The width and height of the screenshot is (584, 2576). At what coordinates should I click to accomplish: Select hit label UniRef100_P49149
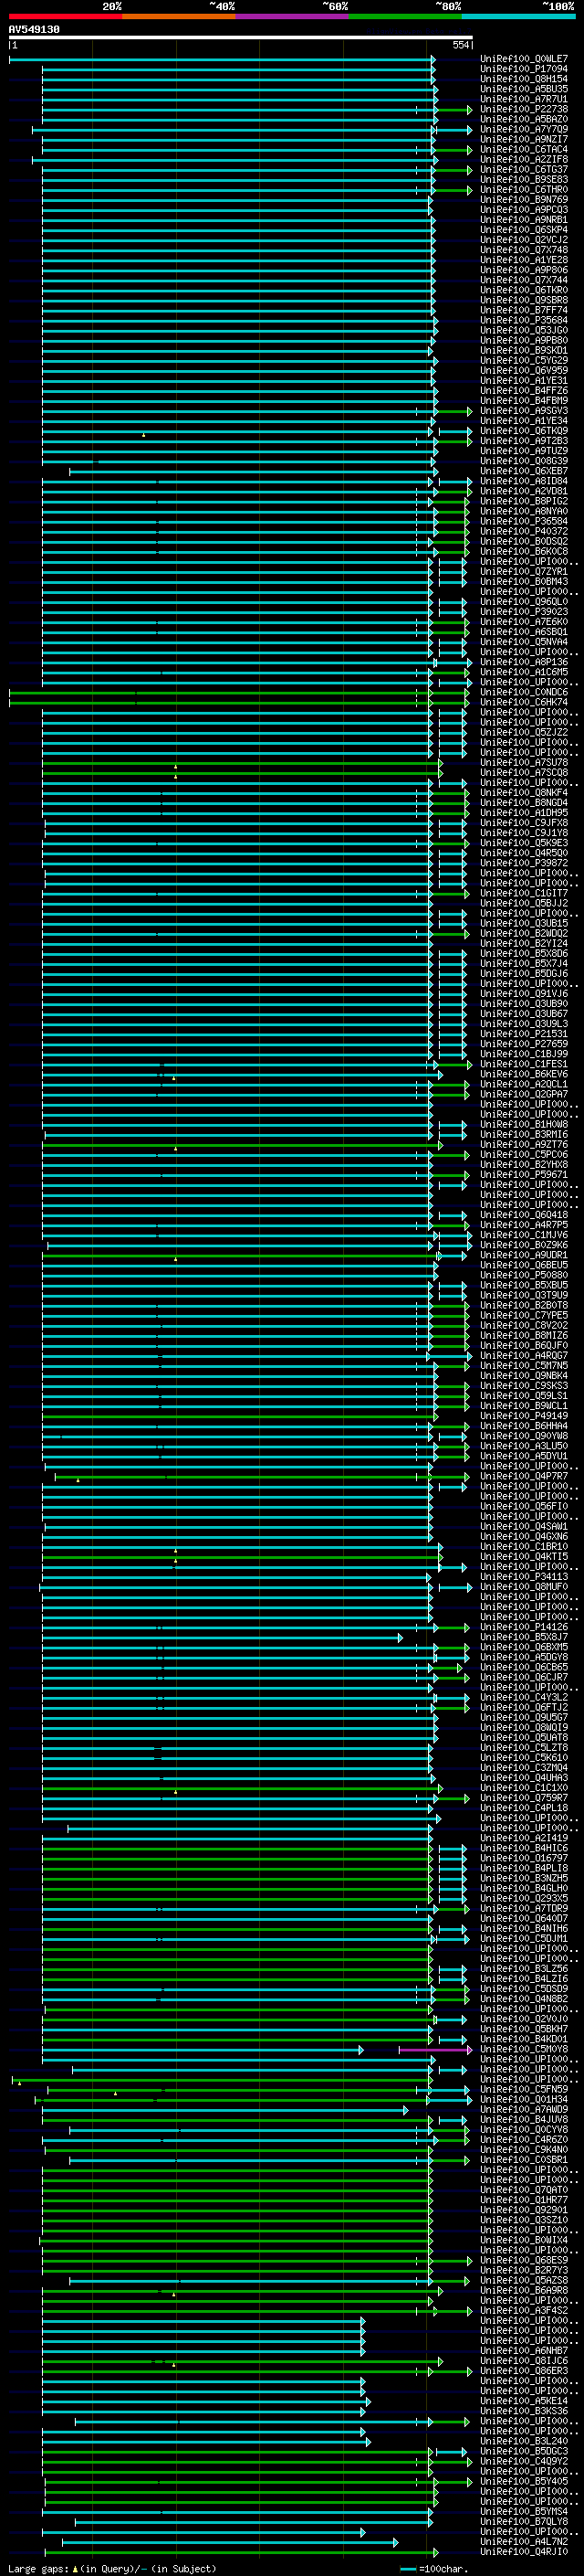[x=524, y=1416]
